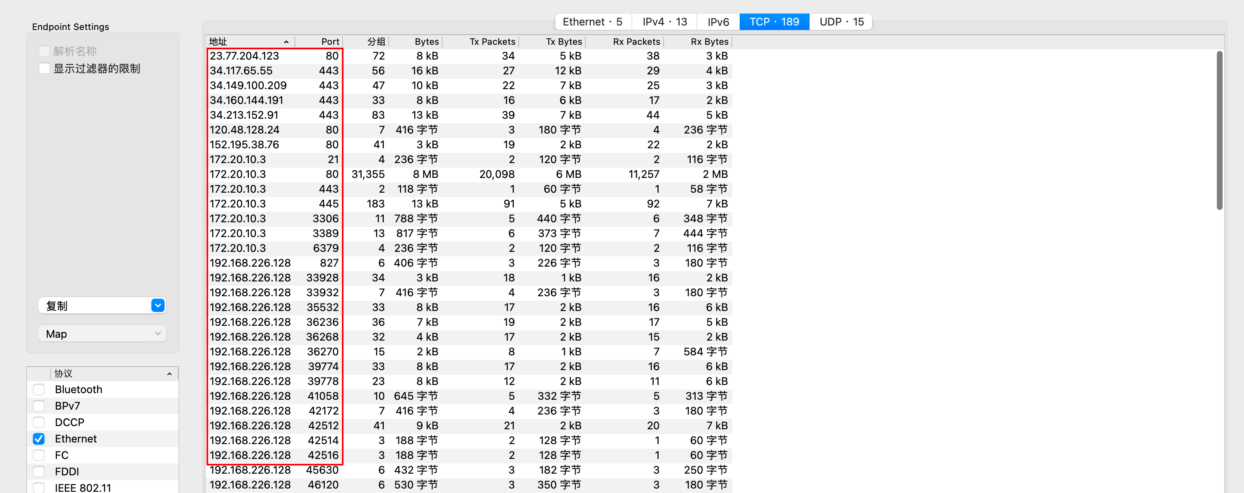Click the 11,257 Rx Packets cell

coord(644,174)
